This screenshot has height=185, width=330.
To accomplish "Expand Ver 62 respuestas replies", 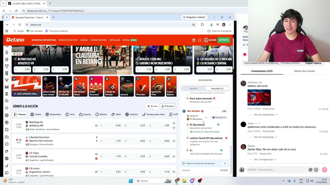I will (266, 115).
